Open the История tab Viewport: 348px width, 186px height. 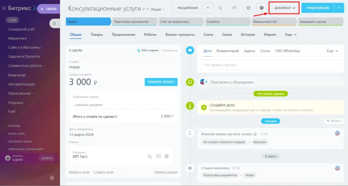pos(248,35)
